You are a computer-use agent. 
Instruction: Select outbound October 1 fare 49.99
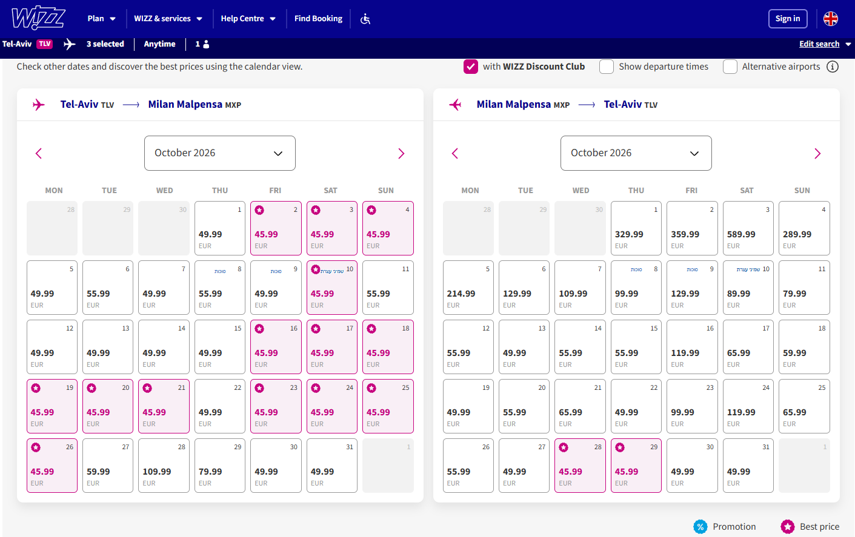click(220, 228)
